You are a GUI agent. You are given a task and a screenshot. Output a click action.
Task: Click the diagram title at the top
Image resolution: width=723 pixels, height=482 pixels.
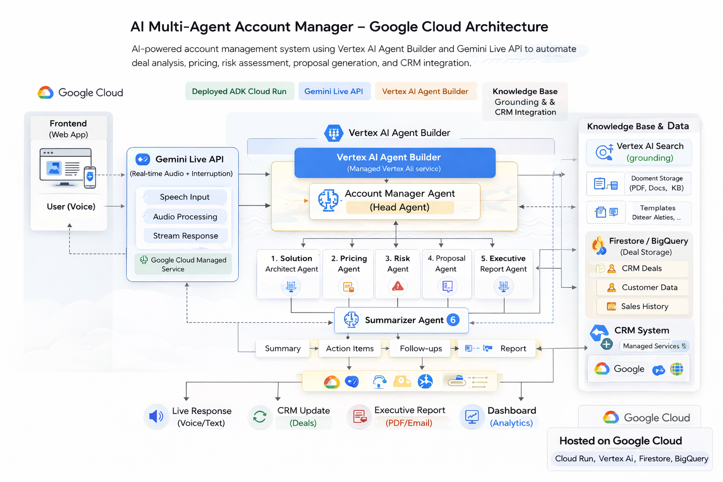[339, 27]
